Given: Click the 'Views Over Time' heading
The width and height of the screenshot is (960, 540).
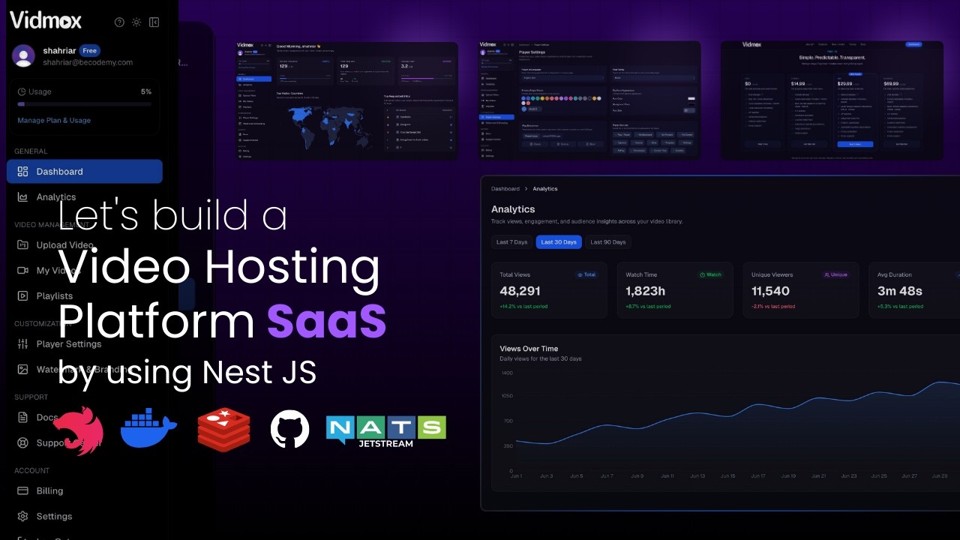Looking at the screenshot, I should point(529,349).
